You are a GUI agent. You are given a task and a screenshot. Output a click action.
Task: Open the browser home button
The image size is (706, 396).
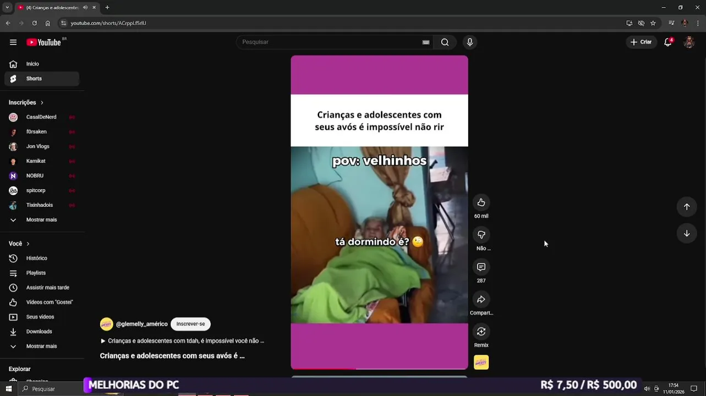[48, 23]
